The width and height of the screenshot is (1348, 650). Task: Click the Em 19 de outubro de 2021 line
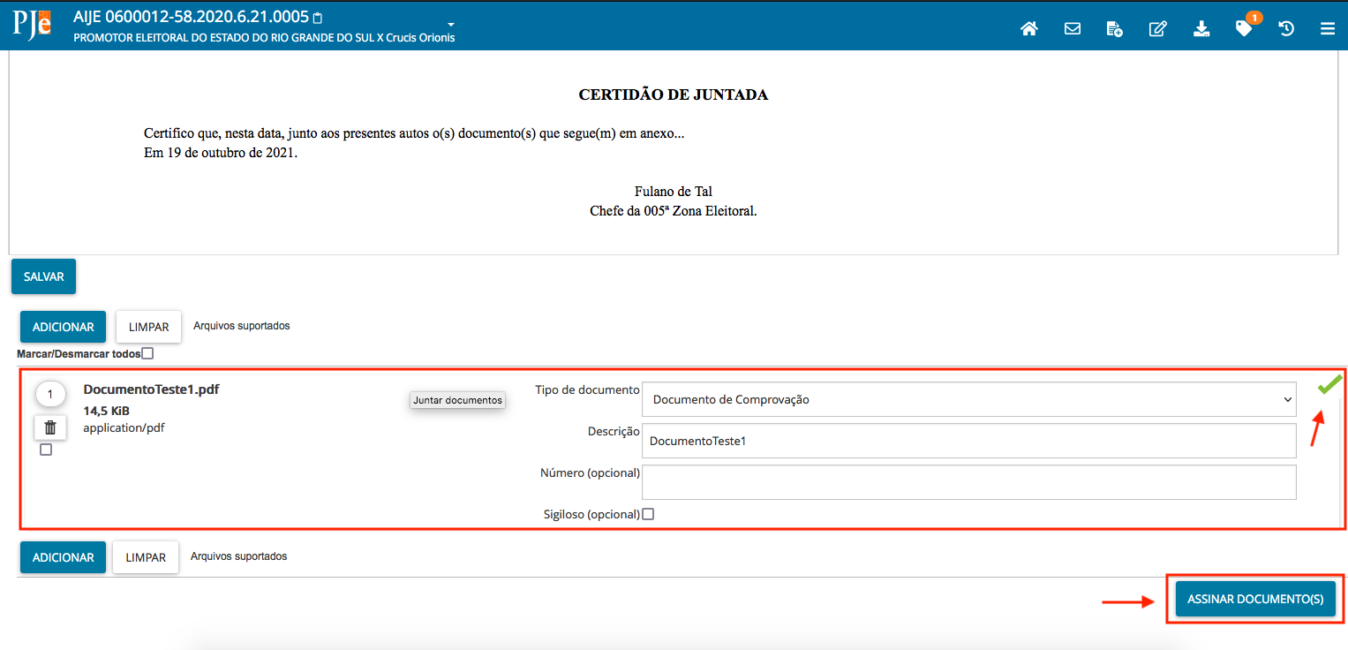click(x=221, y=153)
